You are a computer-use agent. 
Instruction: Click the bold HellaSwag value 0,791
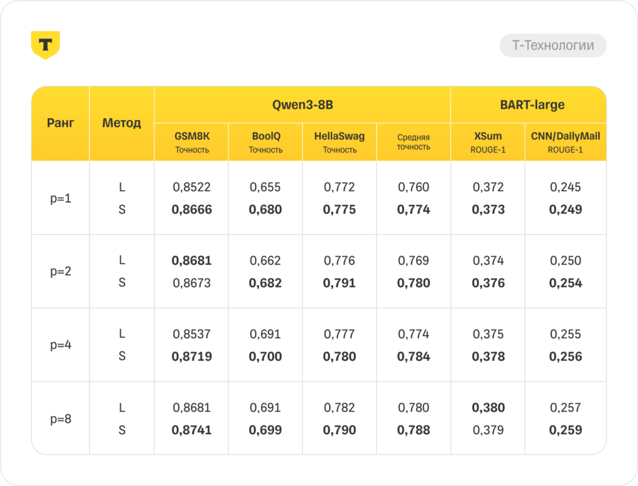coord(340,283)
